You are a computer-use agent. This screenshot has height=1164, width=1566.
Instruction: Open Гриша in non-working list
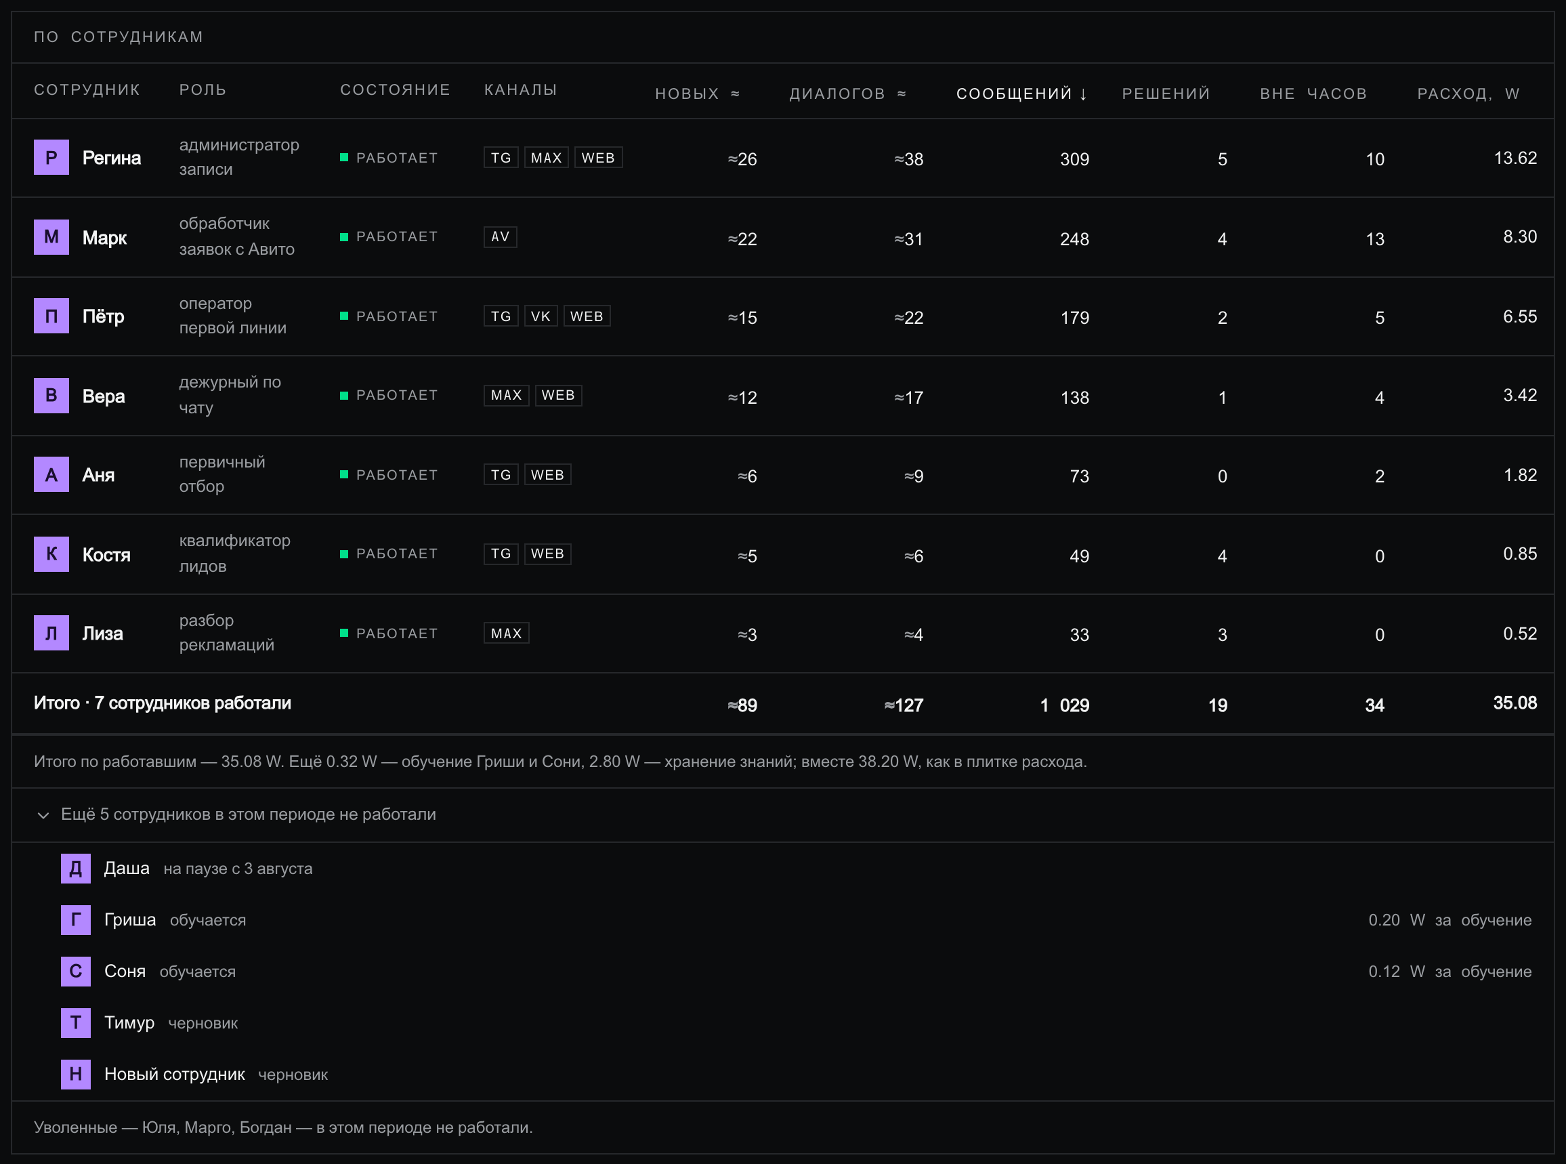pyautogui.click(x=129, y=920)
